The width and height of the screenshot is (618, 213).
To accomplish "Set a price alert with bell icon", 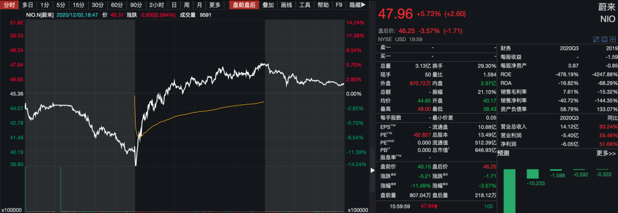I will pyautogui.click(x=604, y=39).
